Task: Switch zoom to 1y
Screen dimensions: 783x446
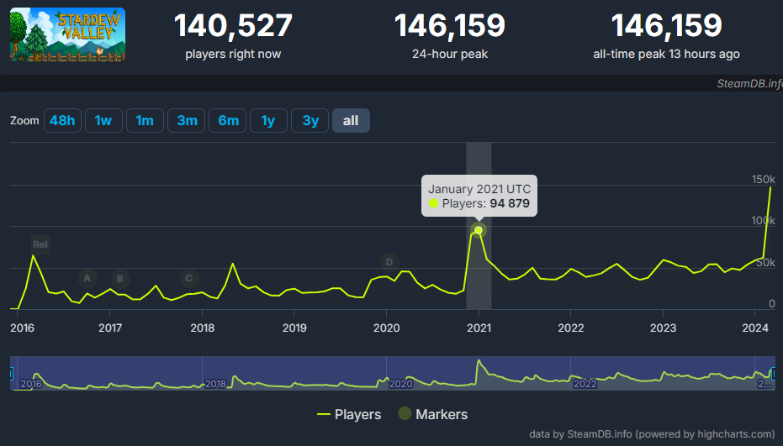Action: (x=268, y=121)
